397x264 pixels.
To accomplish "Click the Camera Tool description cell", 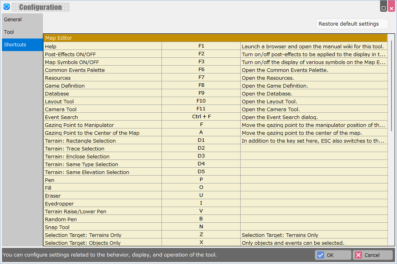I will point(314,109).
